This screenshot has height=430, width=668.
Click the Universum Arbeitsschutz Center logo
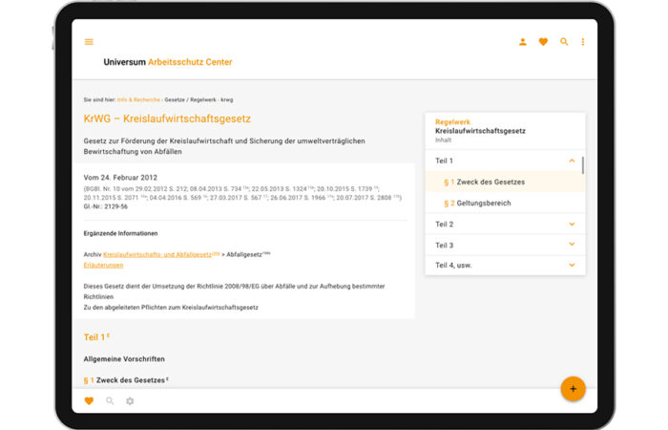click(x=168, y=62)
